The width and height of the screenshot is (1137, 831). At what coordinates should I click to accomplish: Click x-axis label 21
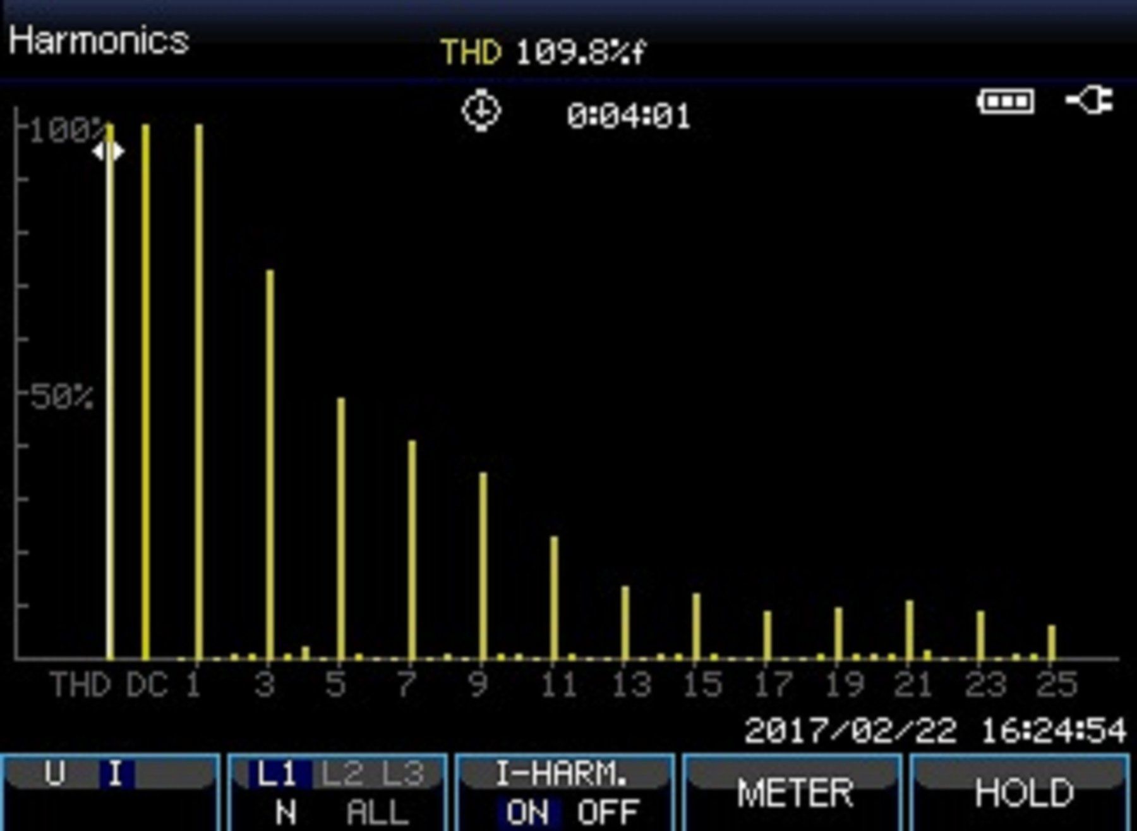pyautogui.click(x=913, y=684)
